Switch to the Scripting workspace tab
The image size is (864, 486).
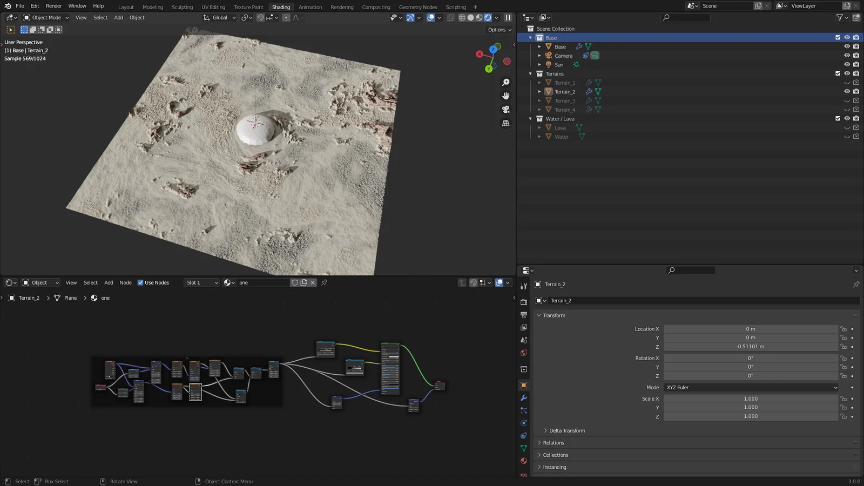[455, 7]
